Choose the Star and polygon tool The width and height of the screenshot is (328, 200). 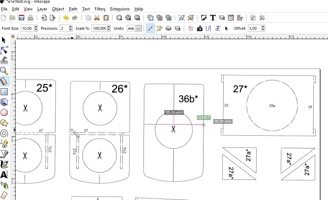pyautogui.click(x=4, y=123)
